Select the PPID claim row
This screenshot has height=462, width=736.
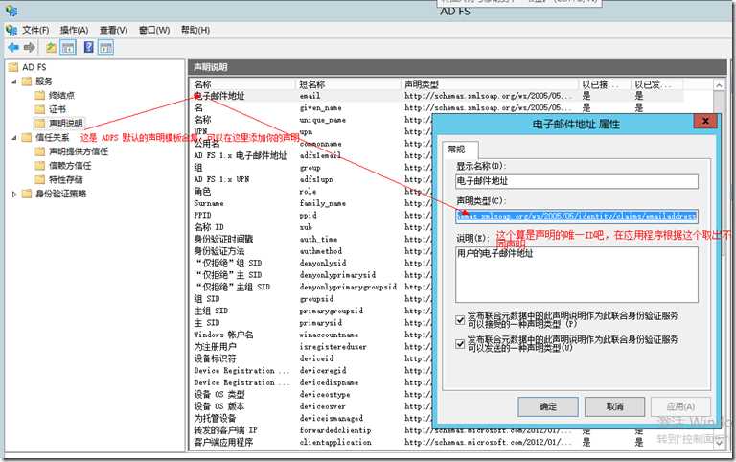point(311,215)
